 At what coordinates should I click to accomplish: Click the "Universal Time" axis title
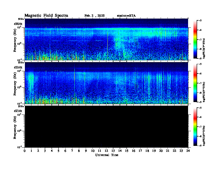click(107, 155)
